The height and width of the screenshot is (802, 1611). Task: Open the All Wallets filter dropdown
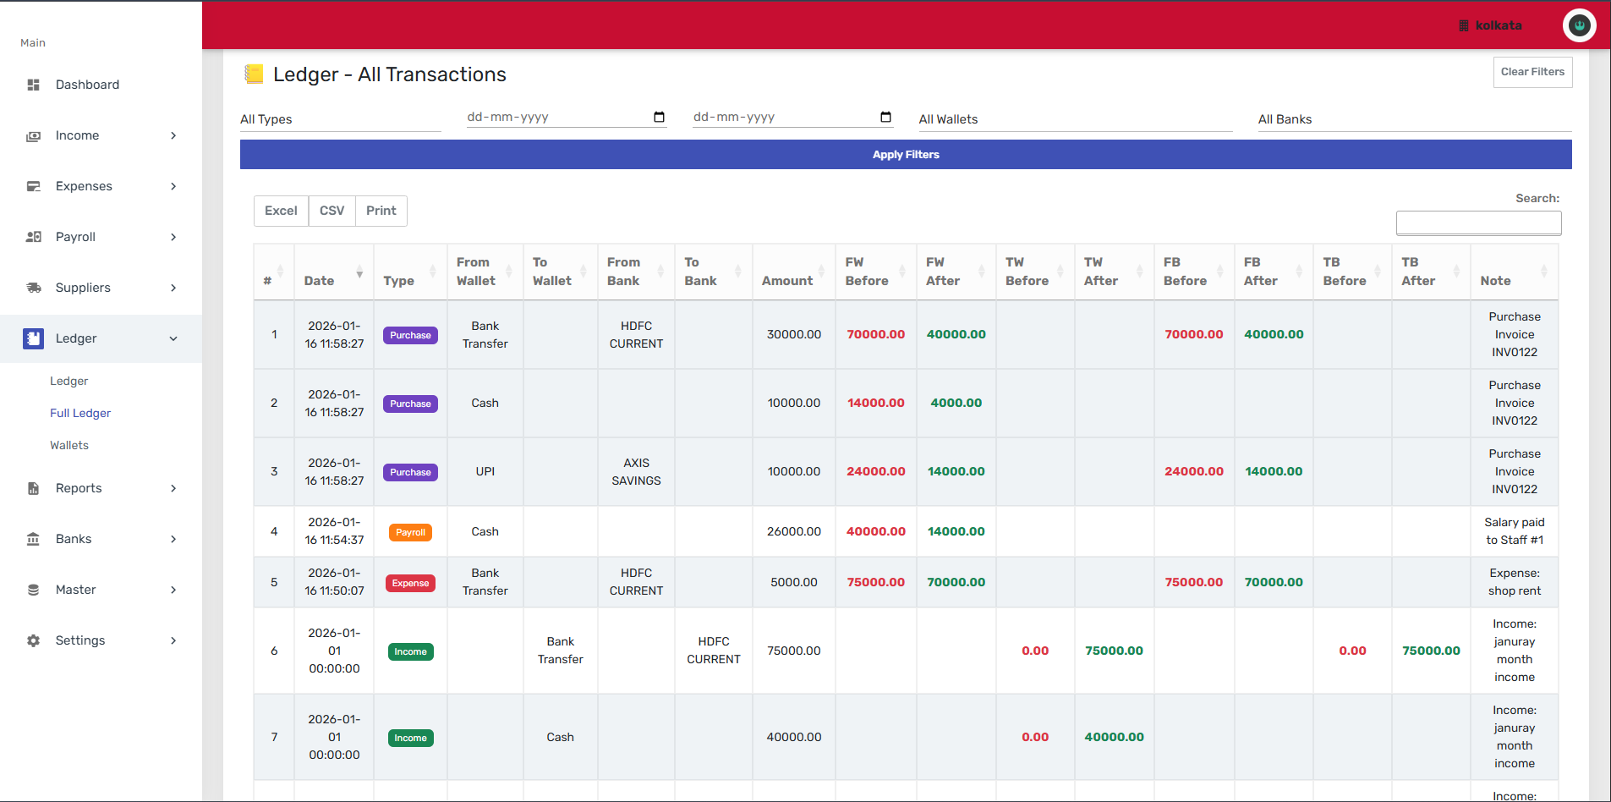coord(1075,119)
